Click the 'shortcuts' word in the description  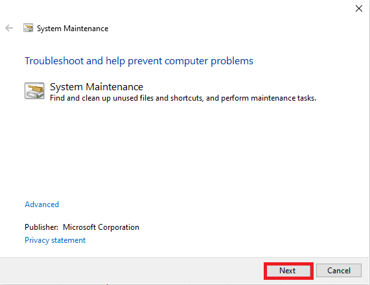(187, 98)
